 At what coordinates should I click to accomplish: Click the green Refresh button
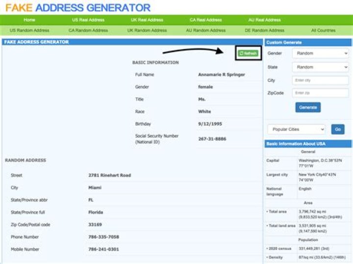pos(248,53)
